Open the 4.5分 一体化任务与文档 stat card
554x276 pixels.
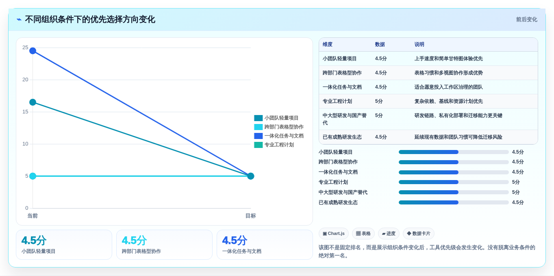(265, 245)
